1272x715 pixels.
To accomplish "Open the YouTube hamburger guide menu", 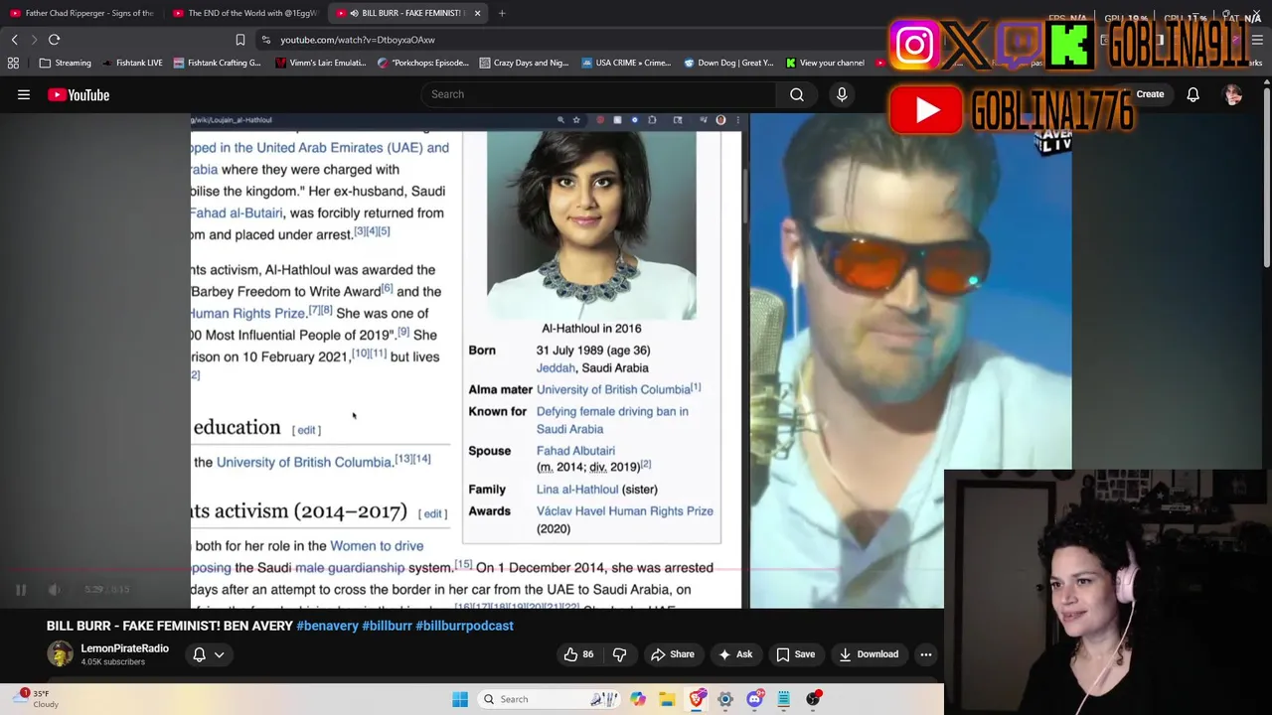I will point(24,94).
